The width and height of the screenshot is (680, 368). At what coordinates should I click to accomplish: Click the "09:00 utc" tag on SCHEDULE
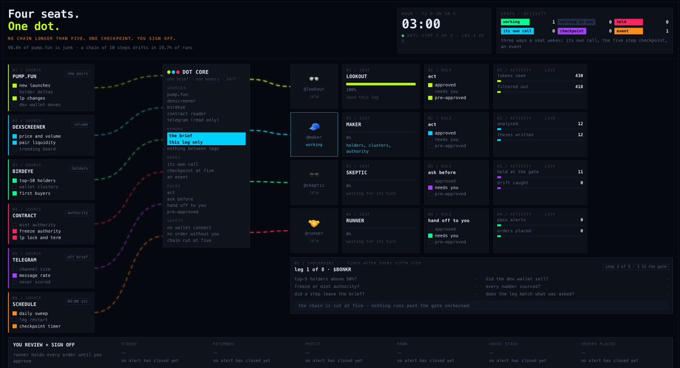tap(78, 301)
